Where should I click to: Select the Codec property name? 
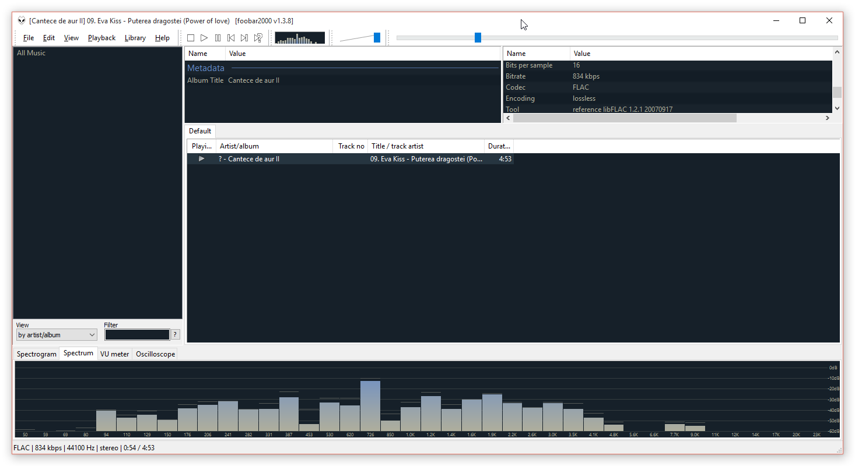(515, 87)
